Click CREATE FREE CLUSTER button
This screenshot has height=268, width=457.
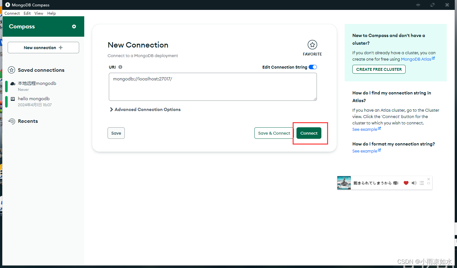[x=379, y=69]
